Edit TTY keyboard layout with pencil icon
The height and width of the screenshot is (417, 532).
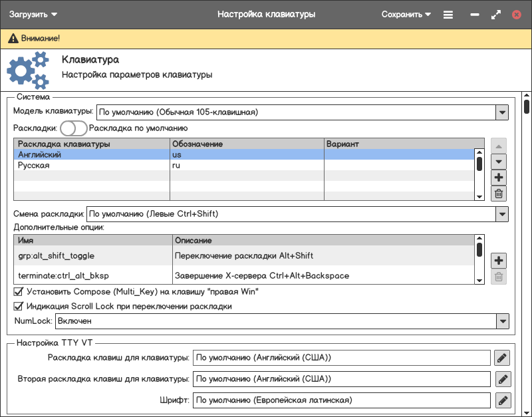coord(502,358)
